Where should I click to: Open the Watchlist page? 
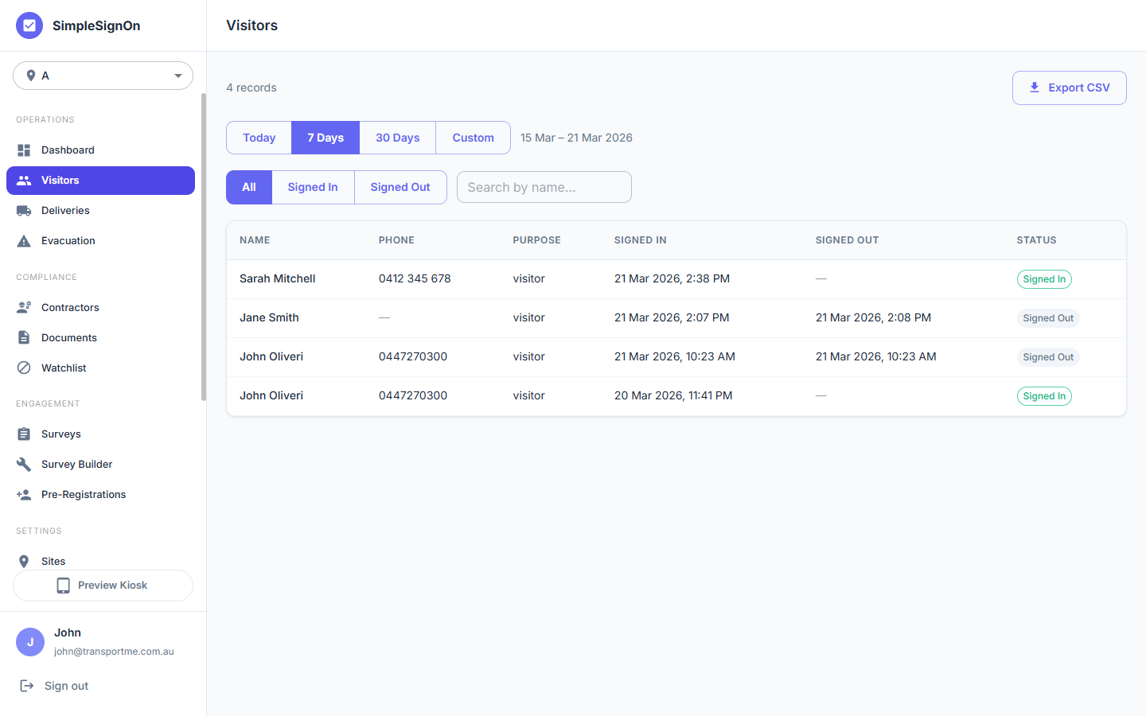[x=100, y=368]
